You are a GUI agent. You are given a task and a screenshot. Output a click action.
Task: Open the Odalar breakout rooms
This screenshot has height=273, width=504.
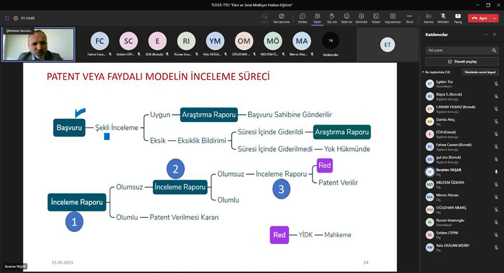click(376, 18)
